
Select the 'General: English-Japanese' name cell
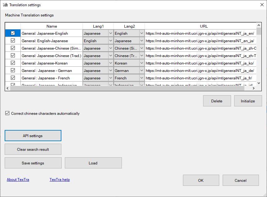(51, 41)
